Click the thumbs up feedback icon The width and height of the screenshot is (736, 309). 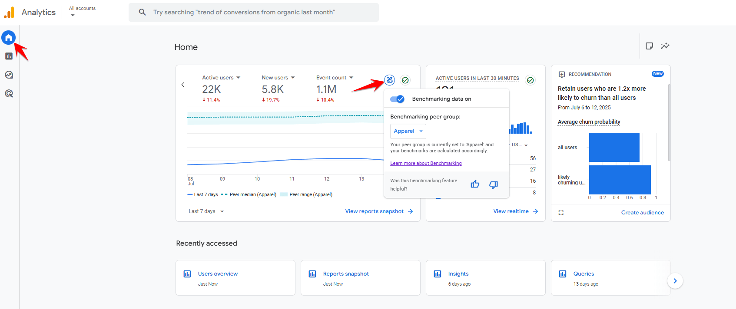[x=475, y=184]
